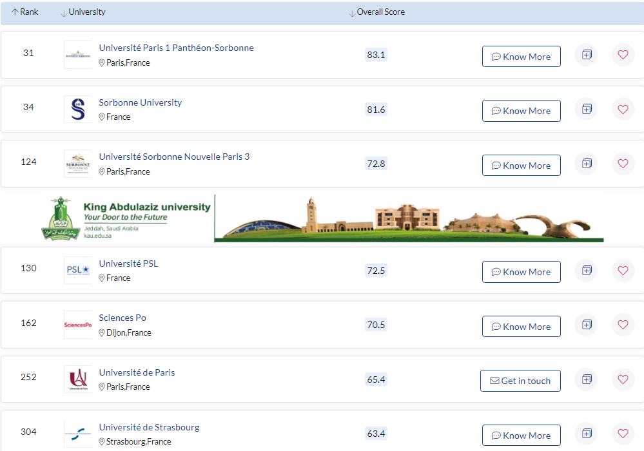Open Sorbonne University link
This screenshot has width=644, height=451.
[140, 102]
